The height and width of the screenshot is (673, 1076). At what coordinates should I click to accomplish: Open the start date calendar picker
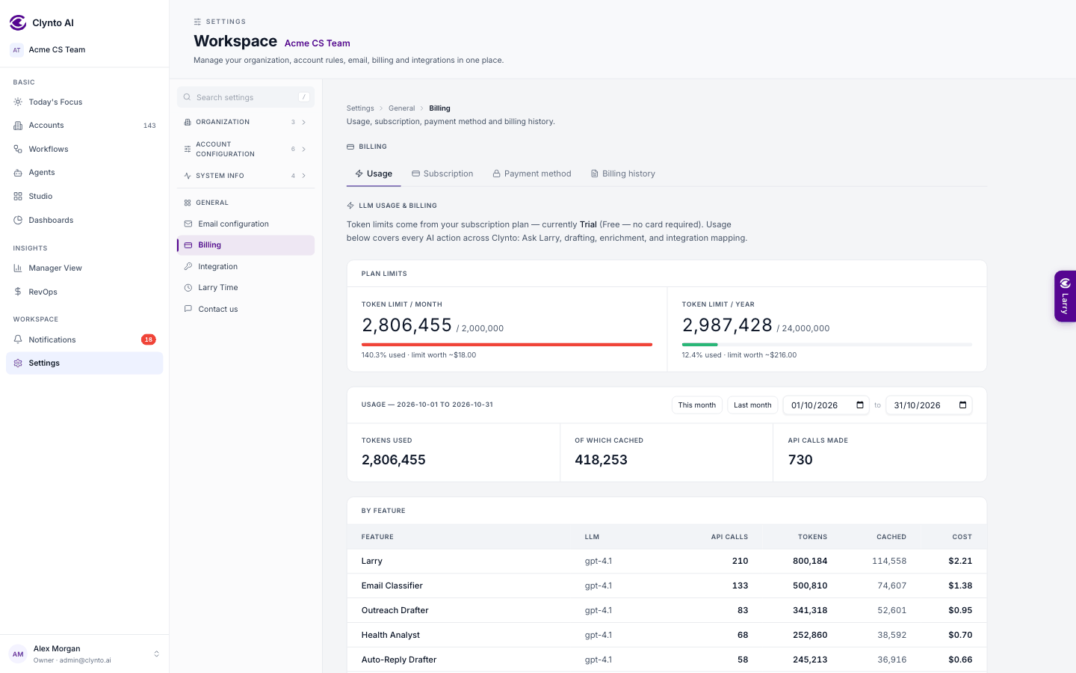point(860,405)
